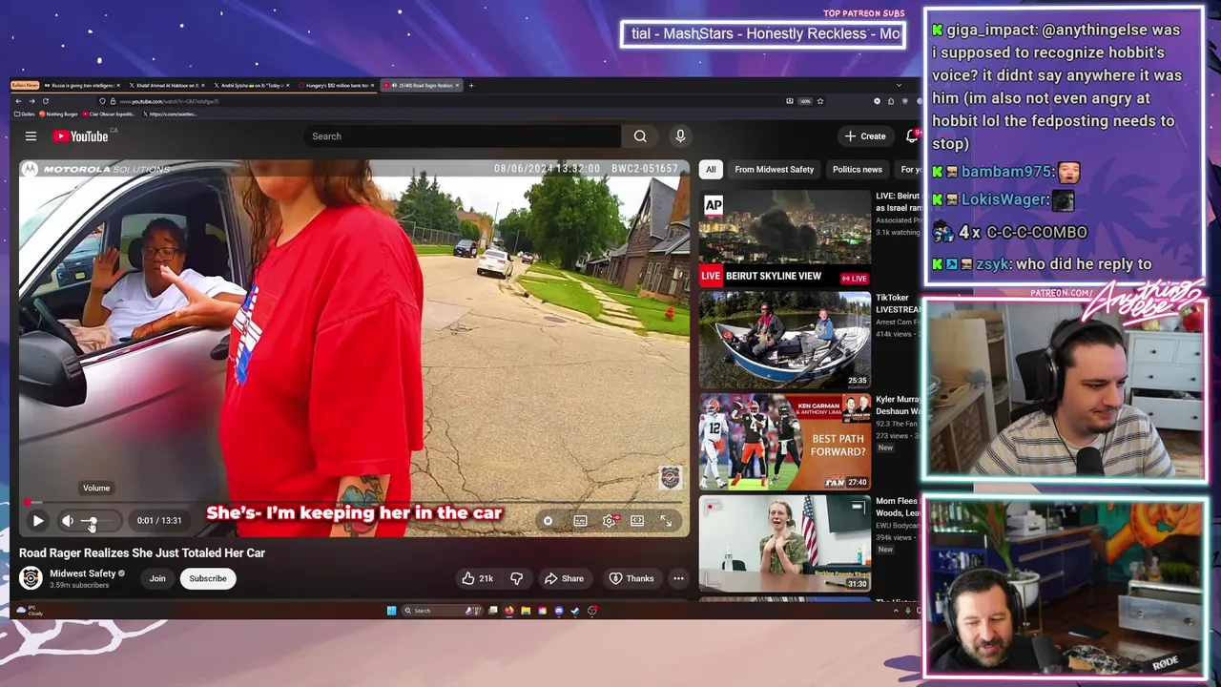Open Midwest Safety channel avatar
This screenshot has height=687, width=1221.
click(x=31, y=578)
